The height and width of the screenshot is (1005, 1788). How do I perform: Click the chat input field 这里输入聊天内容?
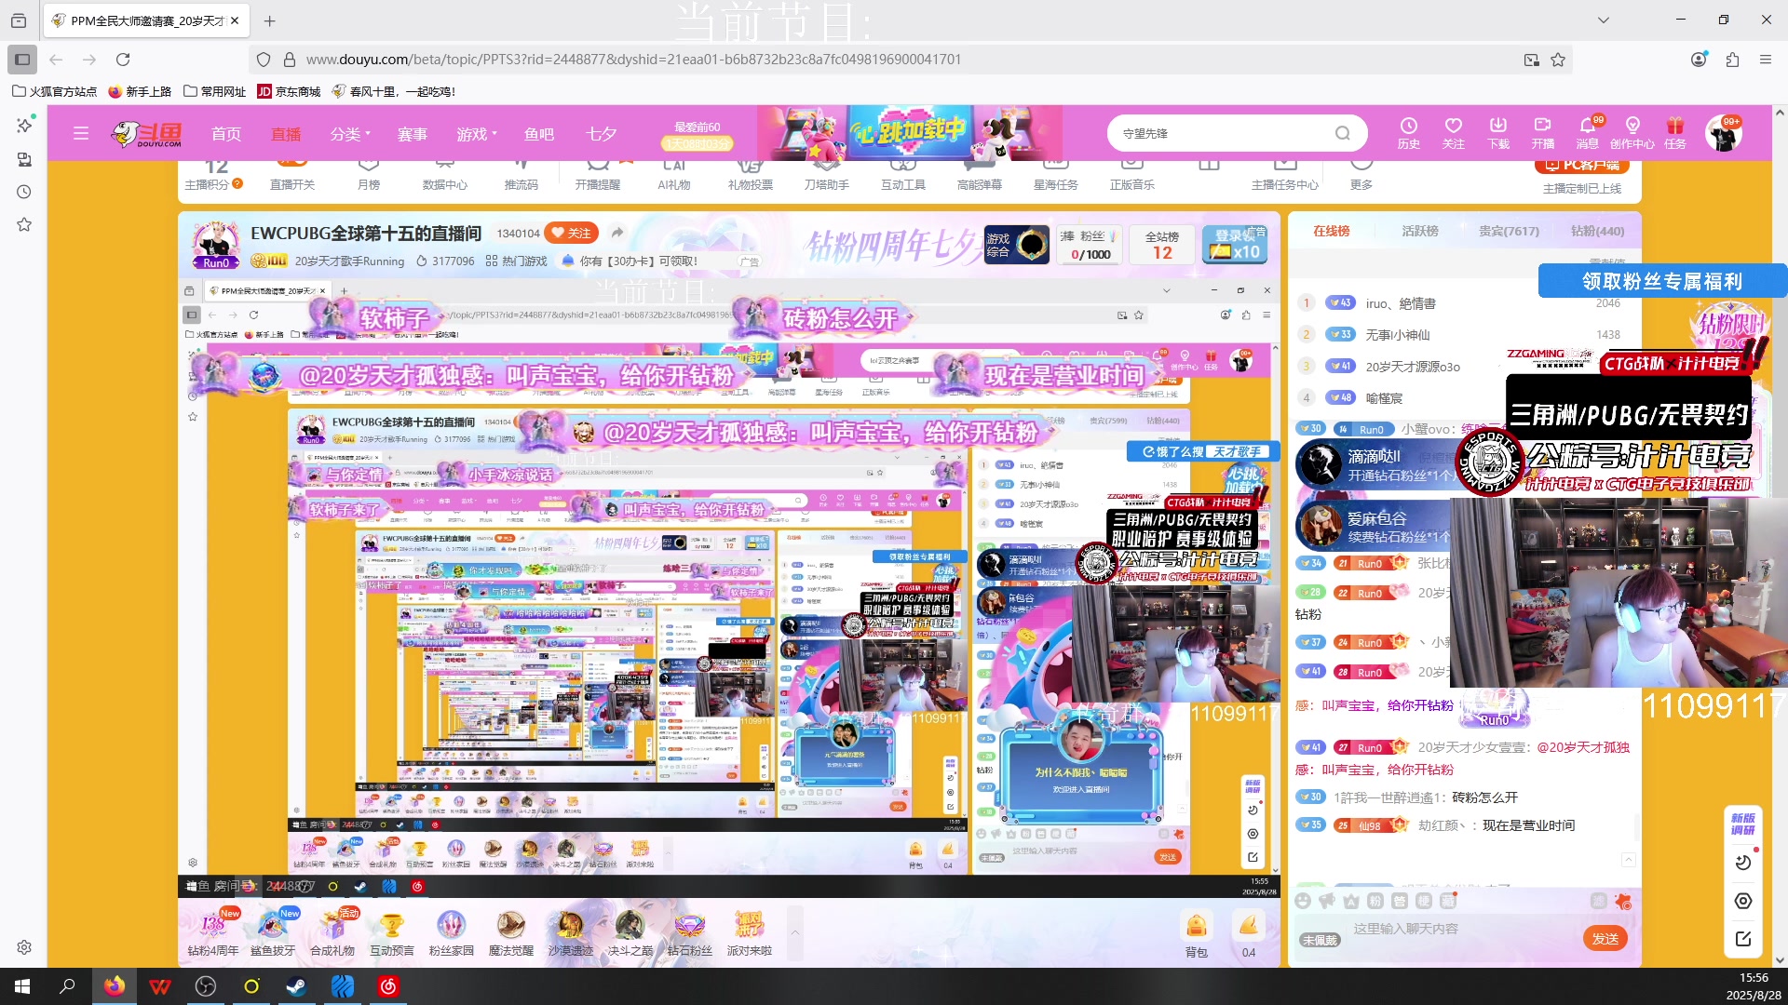click(1434, 929)
